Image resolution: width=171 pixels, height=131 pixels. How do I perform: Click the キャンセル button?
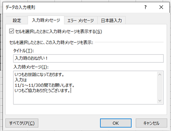tap(151, 123)
